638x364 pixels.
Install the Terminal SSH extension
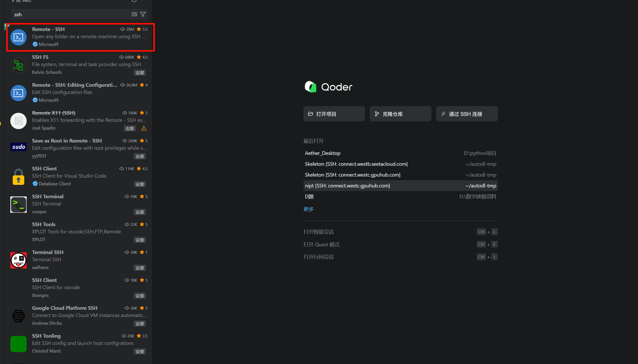140,268
